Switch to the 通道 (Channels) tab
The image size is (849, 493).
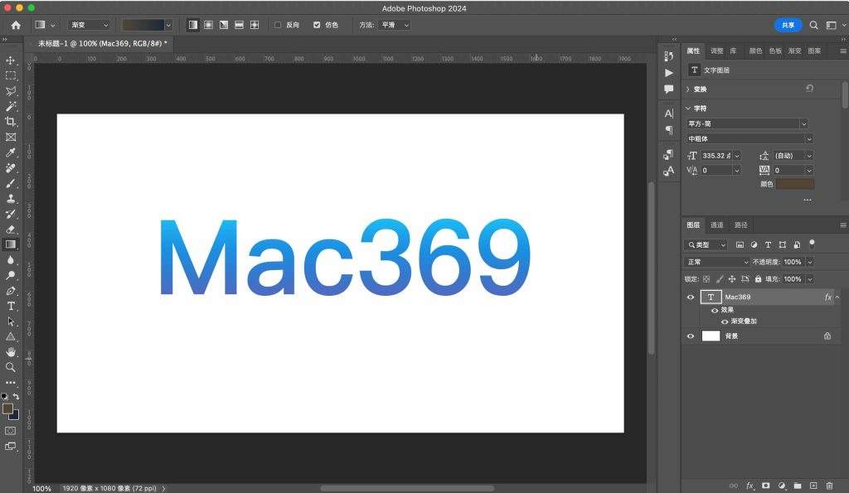click(x=716, y=225)
